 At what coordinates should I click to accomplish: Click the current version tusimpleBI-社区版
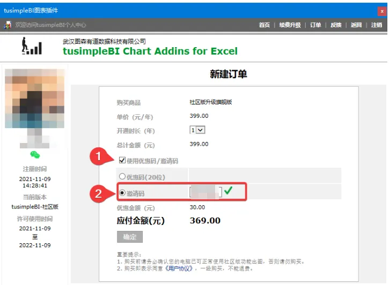[35, 207]
